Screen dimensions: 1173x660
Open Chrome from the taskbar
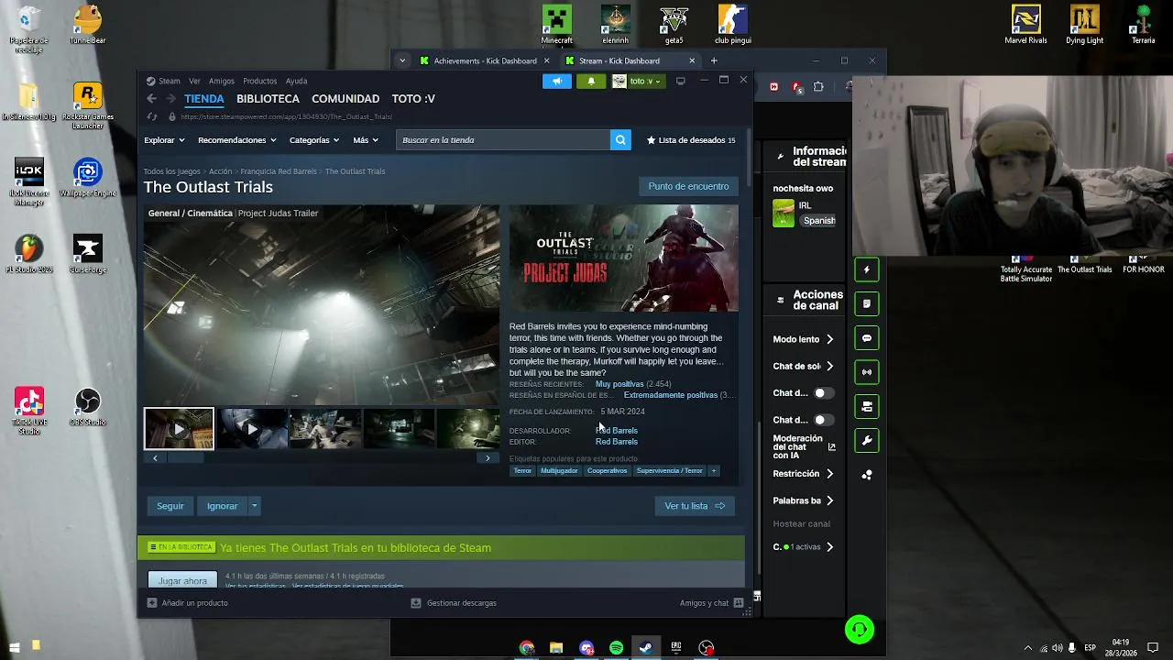[527, 648]
